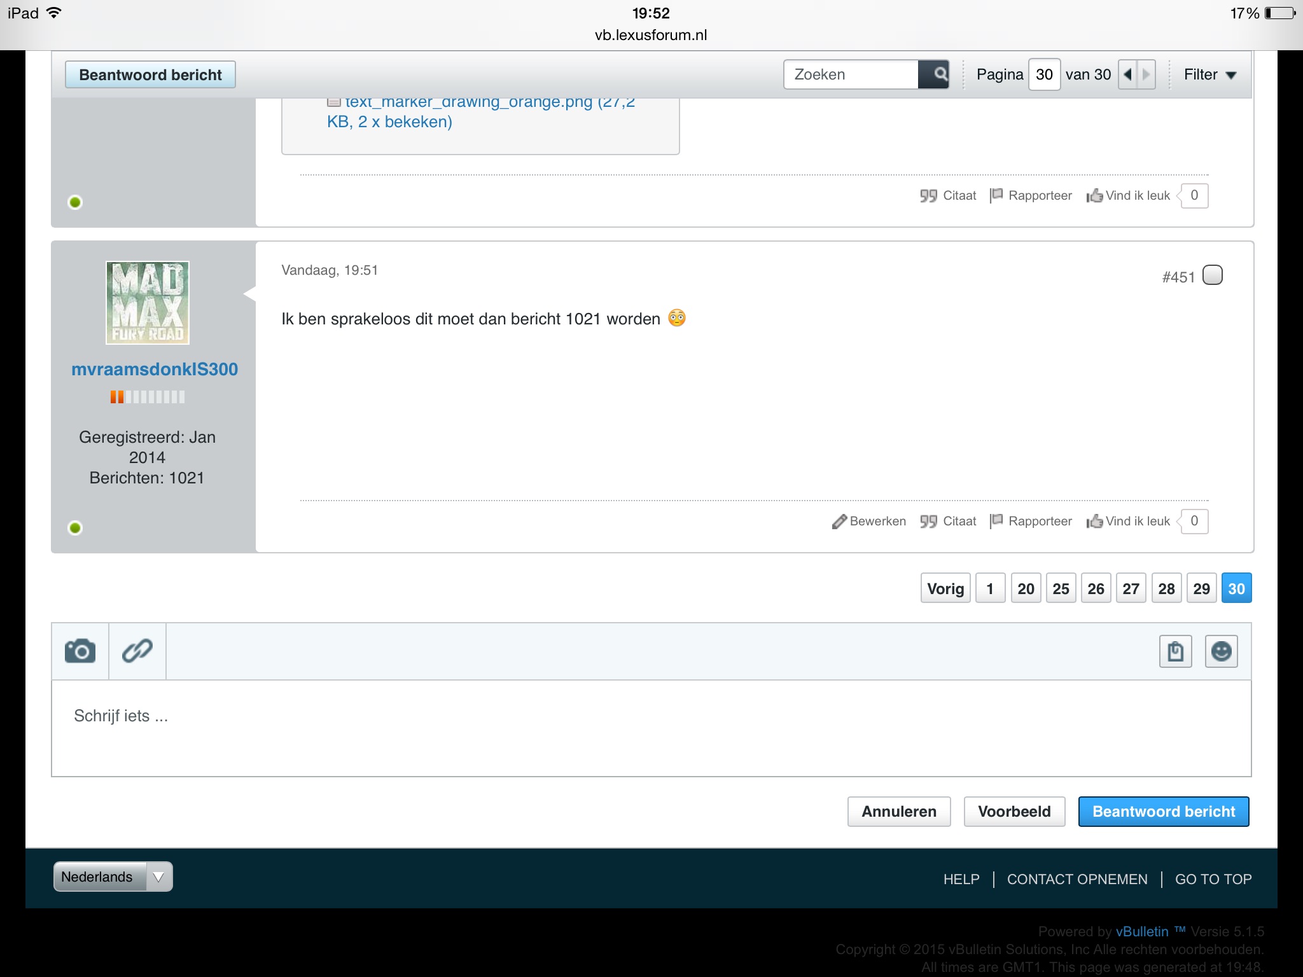Image resolution: width=1303 pixels, height=977 pixels.
Task: Click Citaat quote icon on post #451
Action: 928,522
